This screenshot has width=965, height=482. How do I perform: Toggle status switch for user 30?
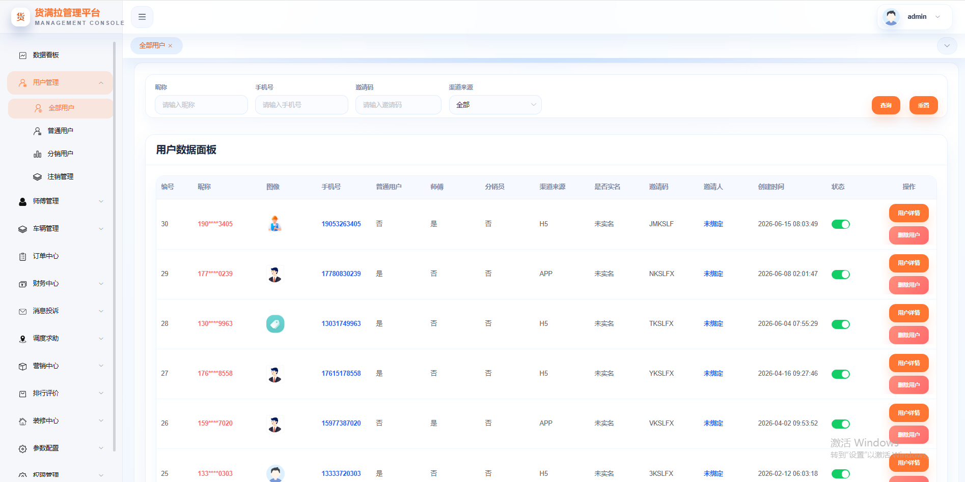tap(841, 224)
